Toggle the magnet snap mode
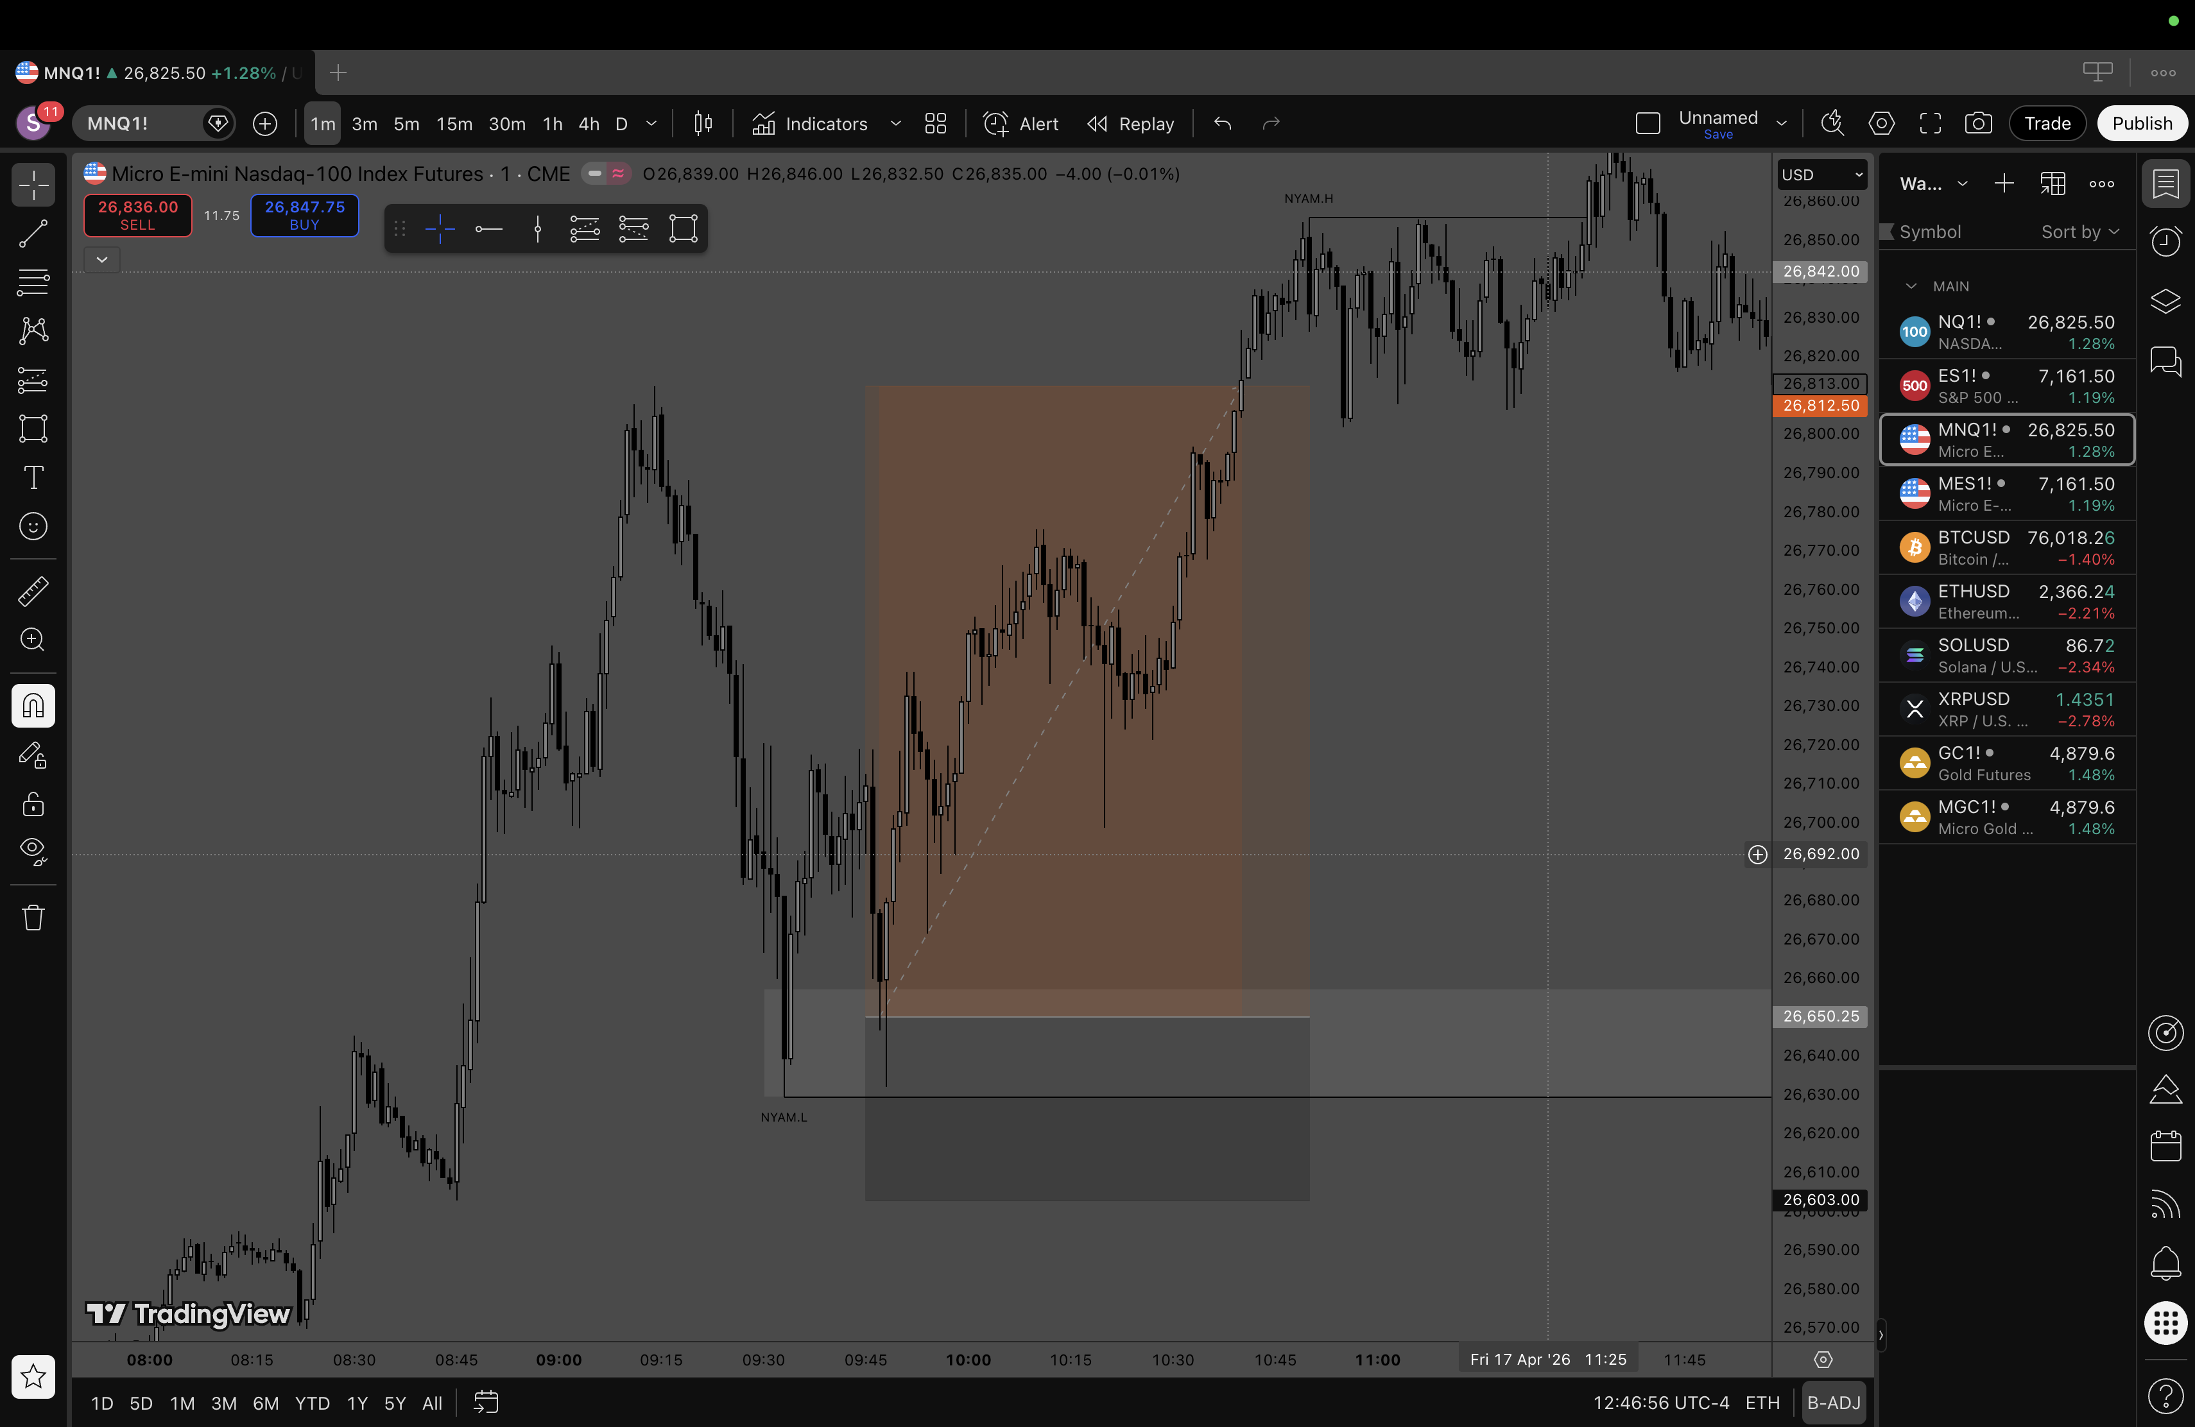The width and height of the screenshot is (2195, 1427). coord(33,706)
